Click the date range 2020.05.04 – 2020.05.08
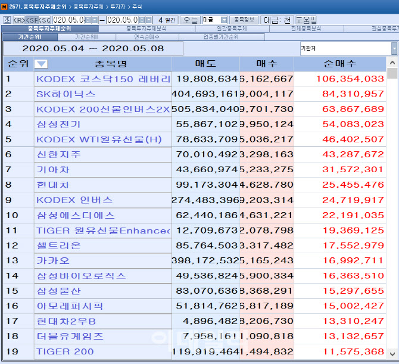 tap(93, 48)
